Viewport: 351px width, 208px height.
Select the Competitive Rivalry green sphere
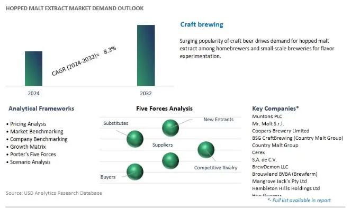(206, 150)
